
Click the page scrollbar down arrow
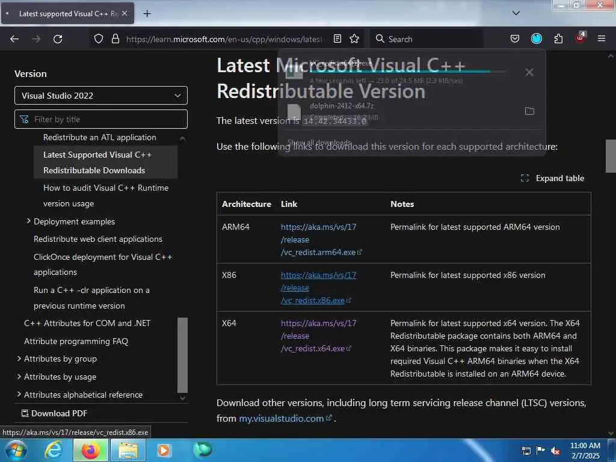611,433
